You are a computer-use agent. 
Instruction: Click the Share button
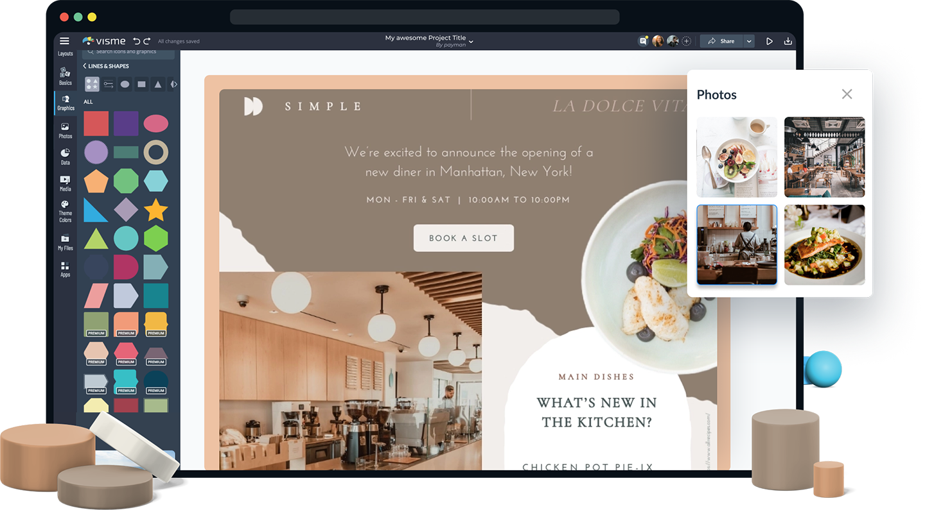(x=721, y=41)
